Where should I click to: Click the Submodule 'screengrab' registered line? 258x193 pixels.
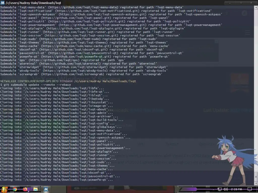pyautogui.click(x=81, y=74)
